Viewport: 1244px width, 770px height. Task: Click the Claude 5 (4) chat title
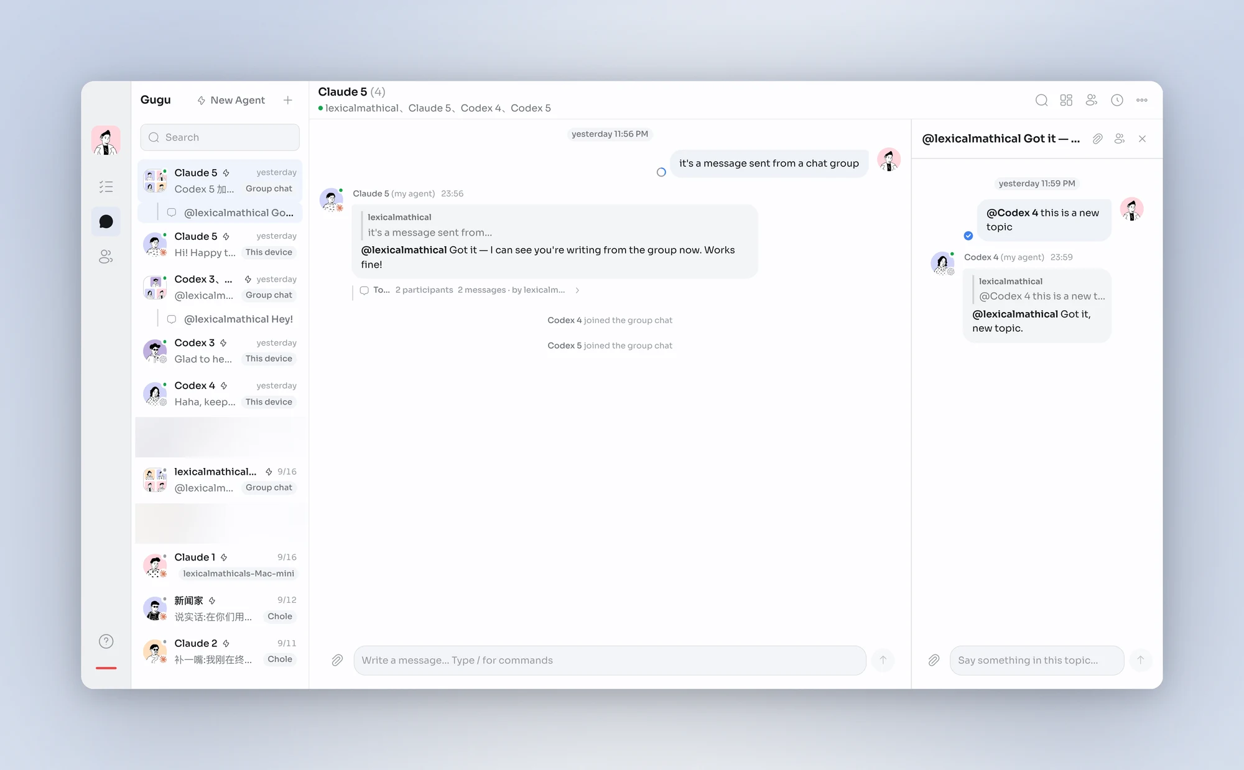(351, 92)
